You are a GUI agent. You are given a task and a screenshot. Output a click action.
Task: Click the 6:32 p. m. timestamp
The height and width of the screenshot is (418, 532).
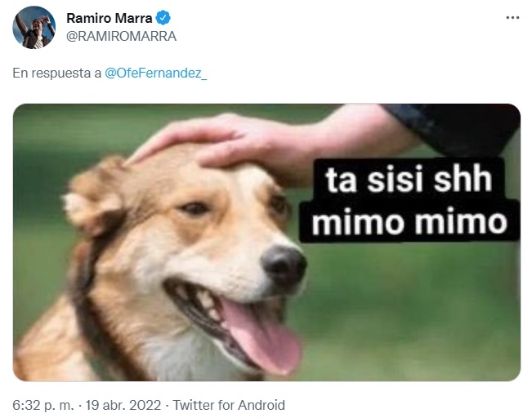tap(43, 405)
